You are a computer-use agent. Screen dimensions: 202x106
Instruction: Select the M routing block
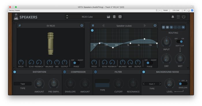pyautogui.click(x=167, y=27)
